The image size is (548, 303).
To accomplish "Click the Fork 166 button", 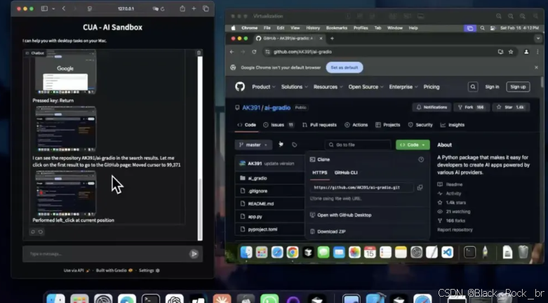I will pos(472,107).
